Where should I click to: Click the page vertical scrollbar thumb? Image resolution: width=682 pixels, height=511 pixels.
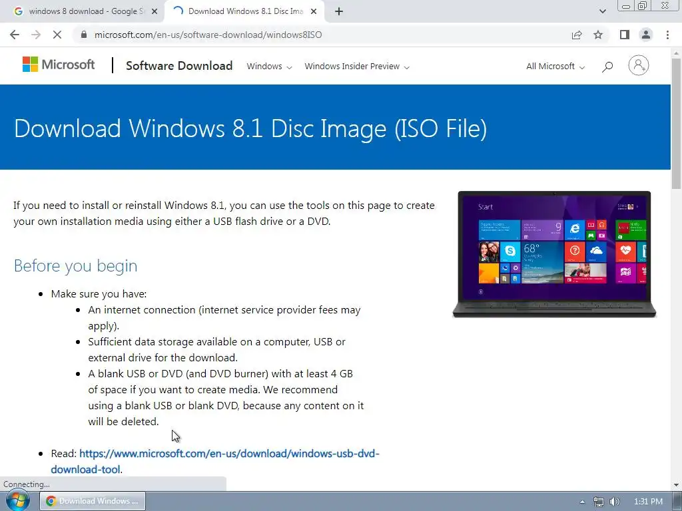(676, 122)
